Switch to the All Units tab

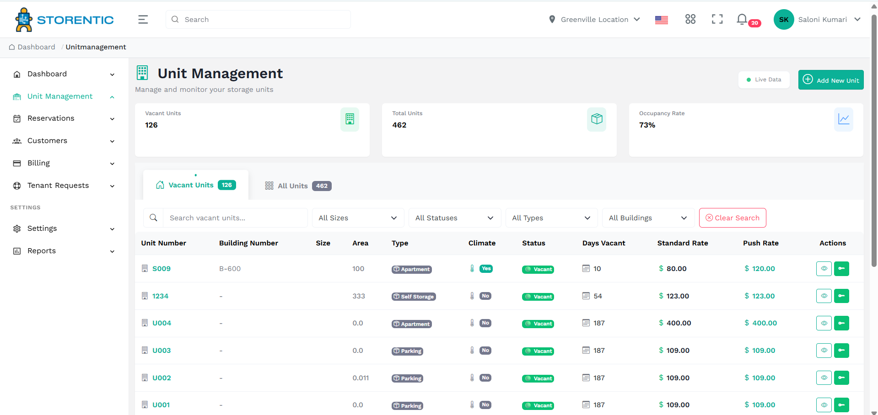(x=298, y=186)
